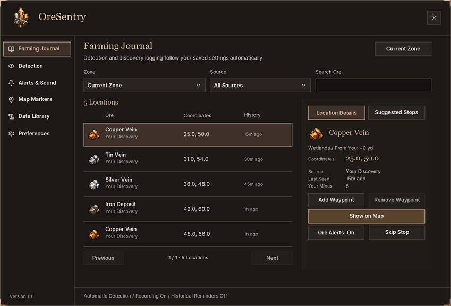
Task: Click the Silver Vein ore icon
Action: tap(94, 184)
